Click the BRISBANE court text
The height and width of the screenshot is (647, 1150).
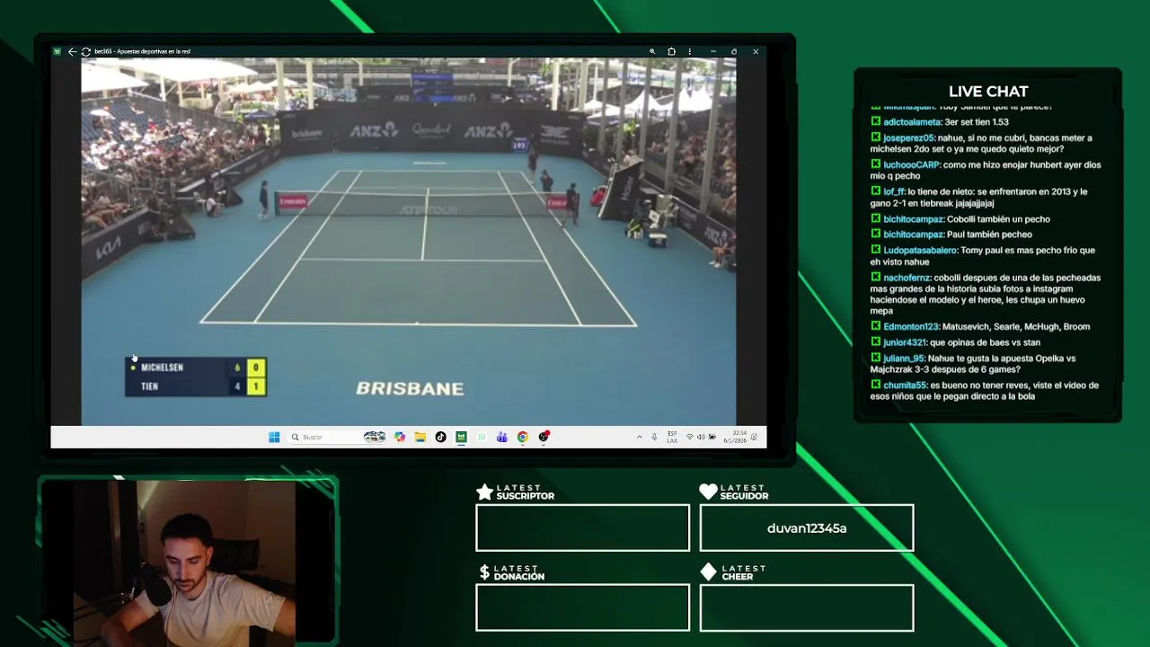410,388
